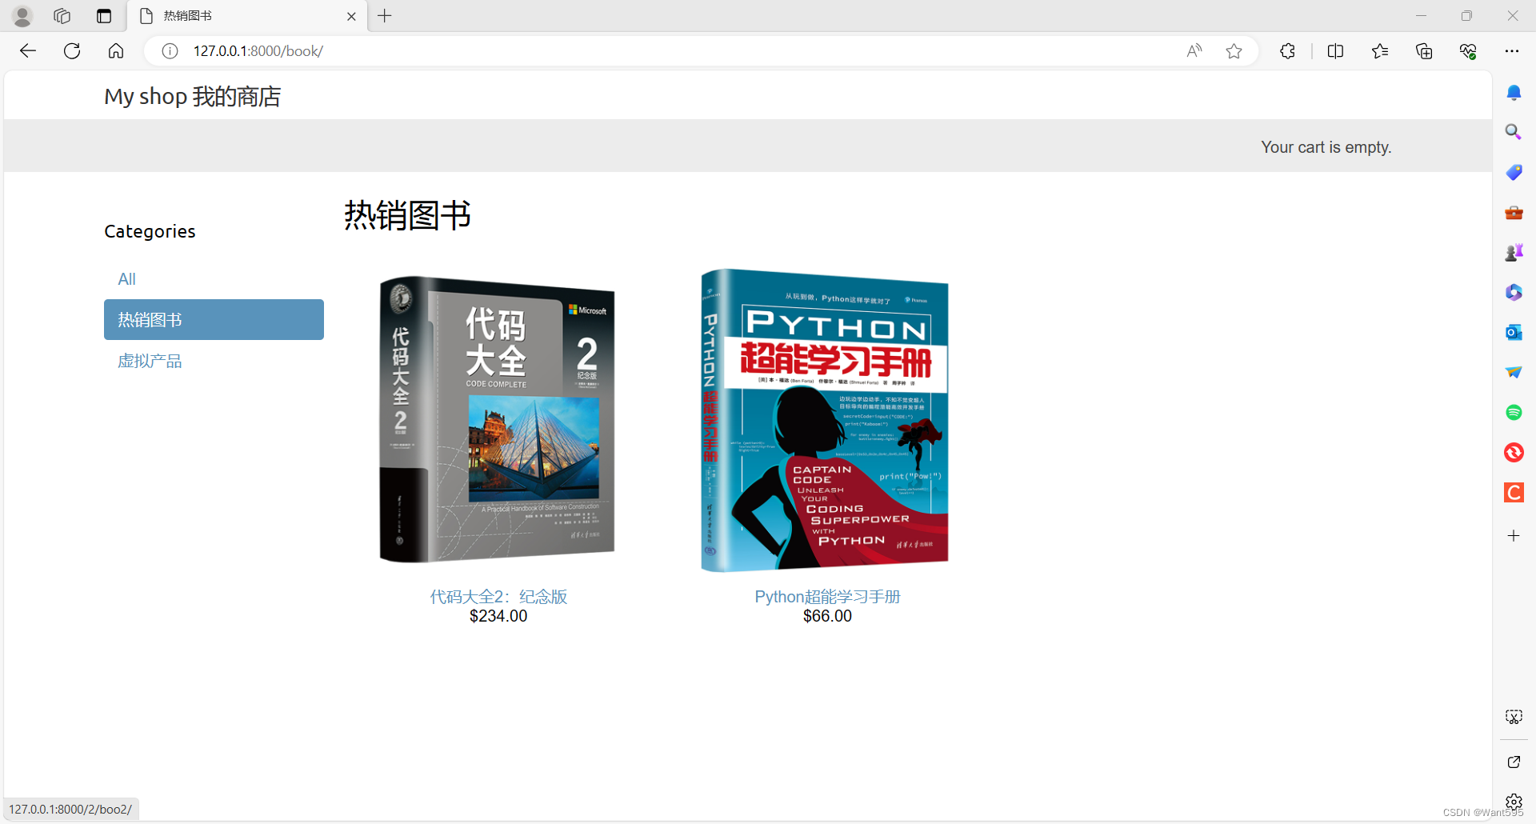Open the user profile icon
This screenshot has width=1536, height=824.
pos(22,16)
